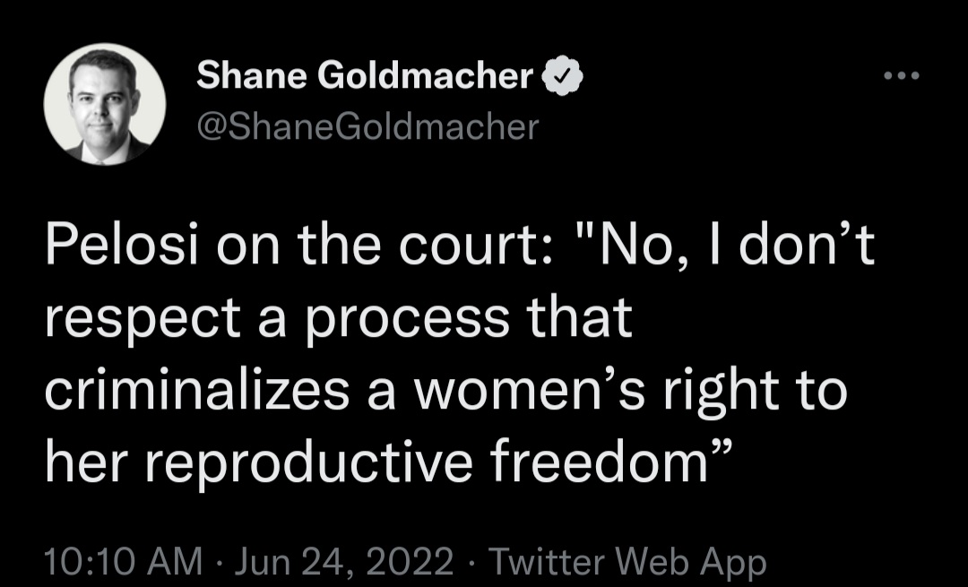Screen dimensions: 968x587
Task: Open the three-dot more options menu
Action: [x=902, y=76]
